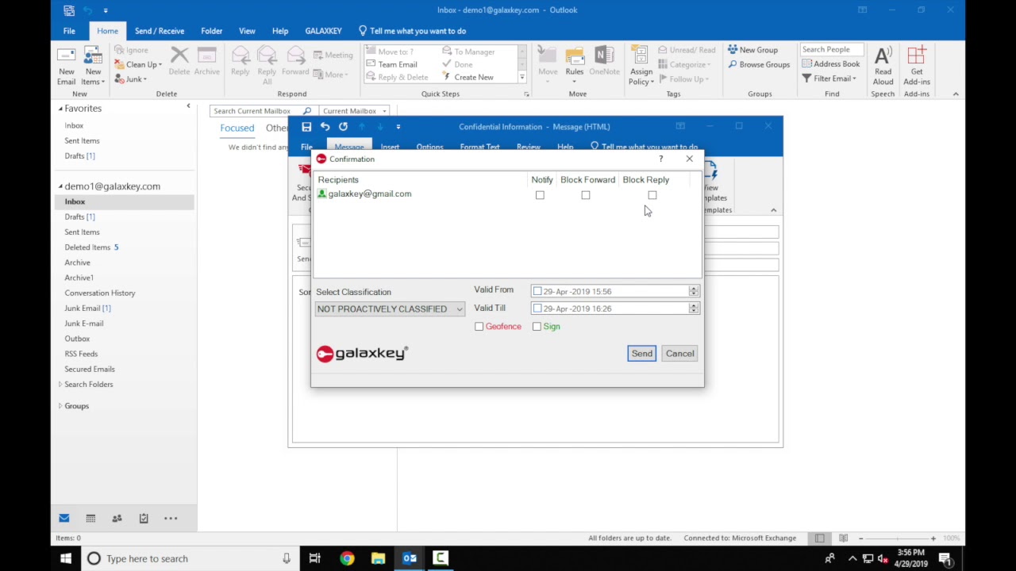This screenshot has height=571, width=1016.
Task: Click Cancel in the Confirmation dialog
Action: (680, 354)
